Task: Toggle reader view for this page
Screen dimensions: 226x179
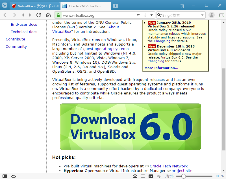Action: click(138, 15)
